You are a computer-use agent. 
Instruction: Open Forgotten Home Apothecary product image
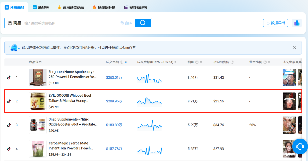click(x=38, y=77)
